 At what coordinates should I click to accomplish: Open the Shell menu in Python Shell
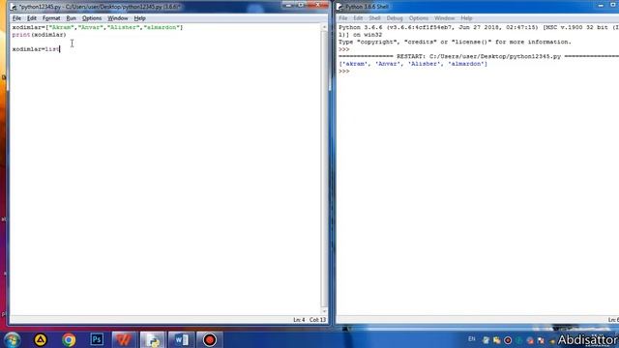[x=374, y=18]
